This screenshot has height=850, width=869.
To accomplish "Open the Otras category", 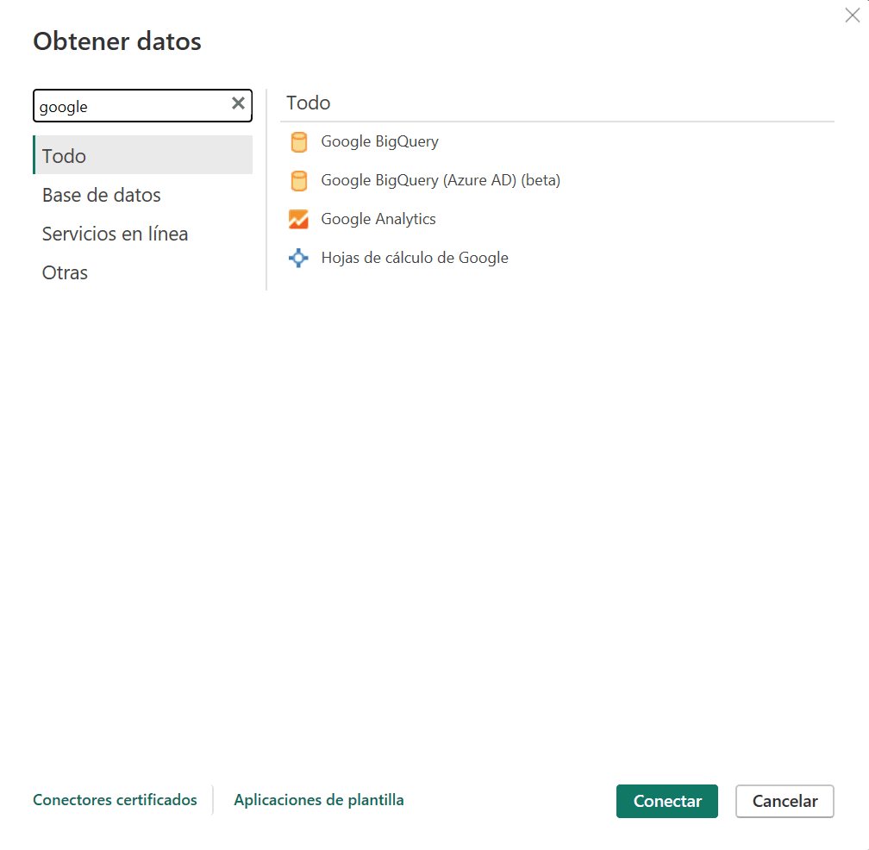I will (65, 272).
